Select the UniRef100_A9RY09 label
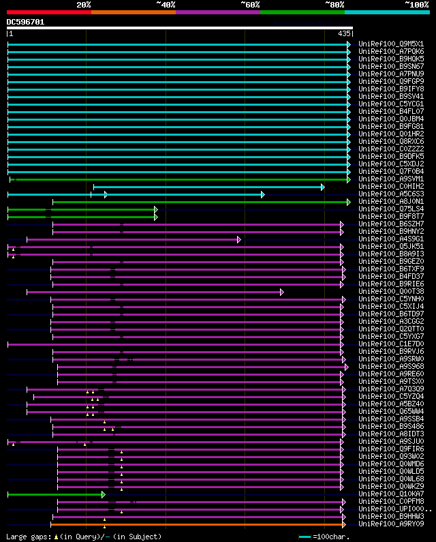The height and width of the screenshot is (542, 436). pos(391,524)
